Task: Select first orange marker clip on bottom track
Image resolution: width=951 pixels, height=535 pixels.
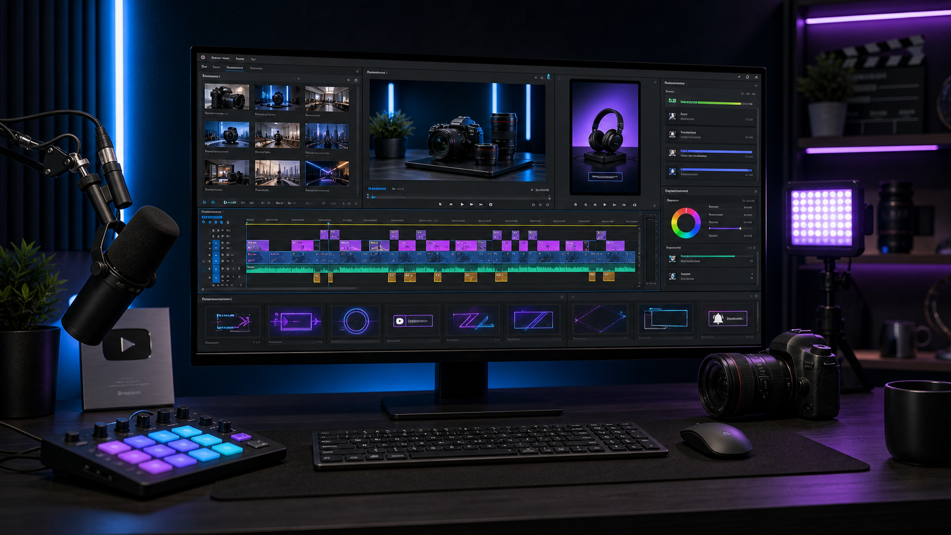Action: (317, 277)
